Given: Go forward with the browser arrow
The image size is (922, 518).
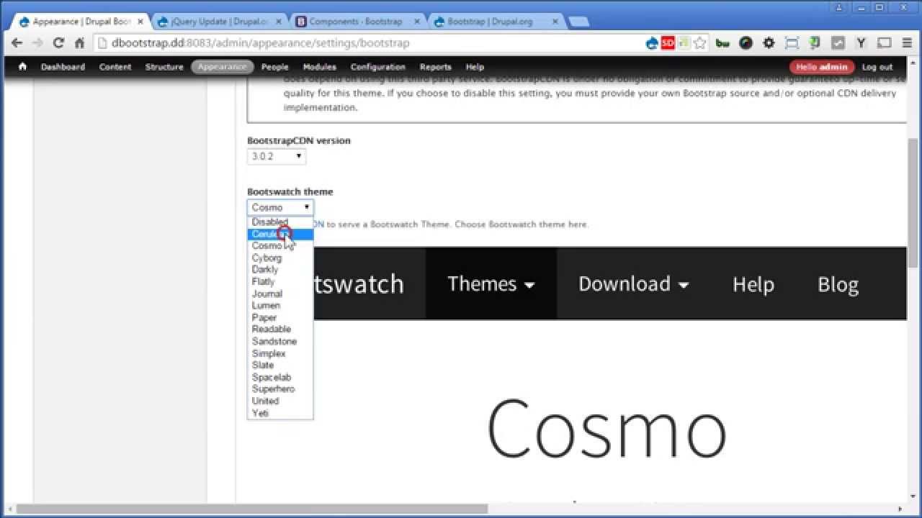Looking at the screenshot, I should [38, 43].
